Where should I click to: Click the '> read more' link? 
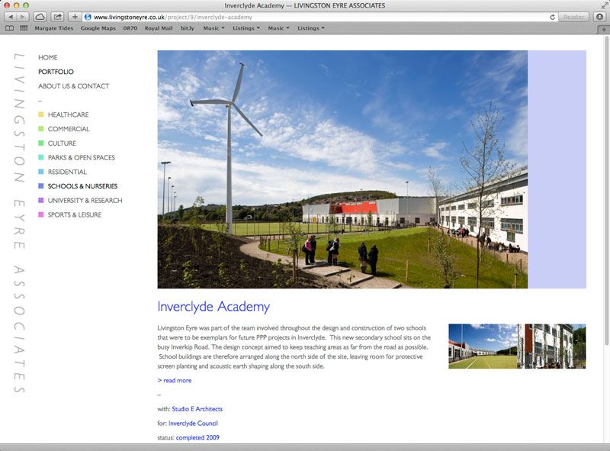point(175,380)
